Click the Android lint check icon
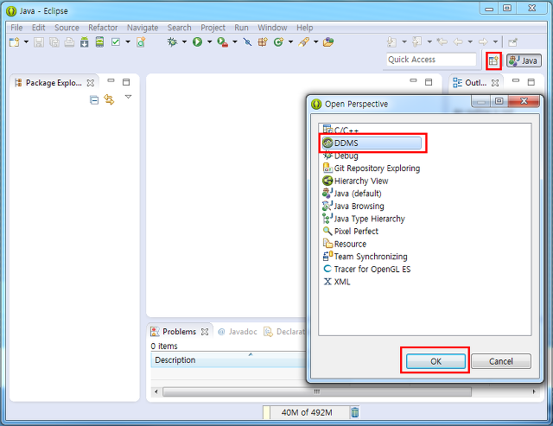This screenshot has height=426, width=553. pyautogui.click(x=116, y=42)
